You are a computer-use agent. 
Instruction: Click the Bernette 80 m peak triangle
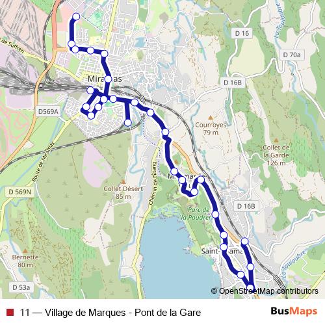click(25, 251)
